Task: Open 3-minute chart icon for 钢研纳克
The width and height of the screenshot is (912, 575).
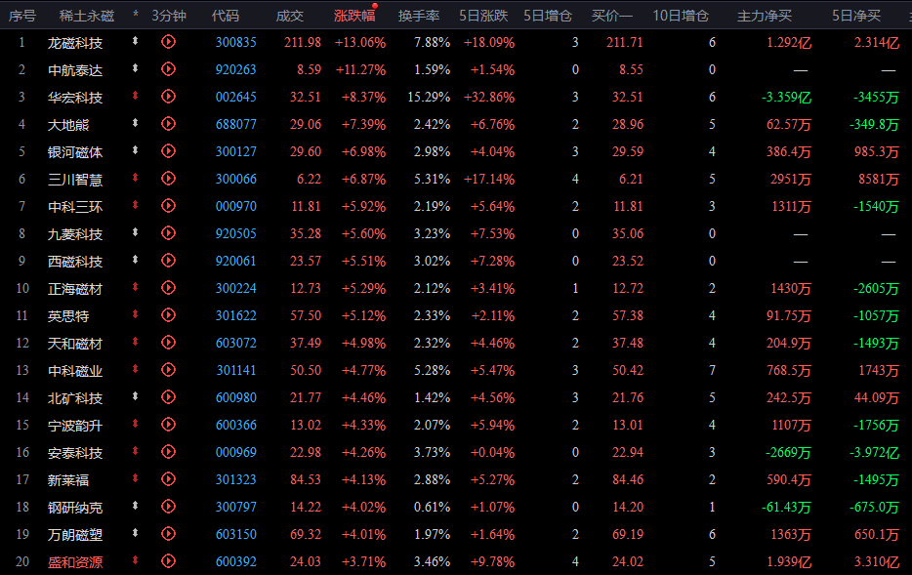Action: (168, 507)
